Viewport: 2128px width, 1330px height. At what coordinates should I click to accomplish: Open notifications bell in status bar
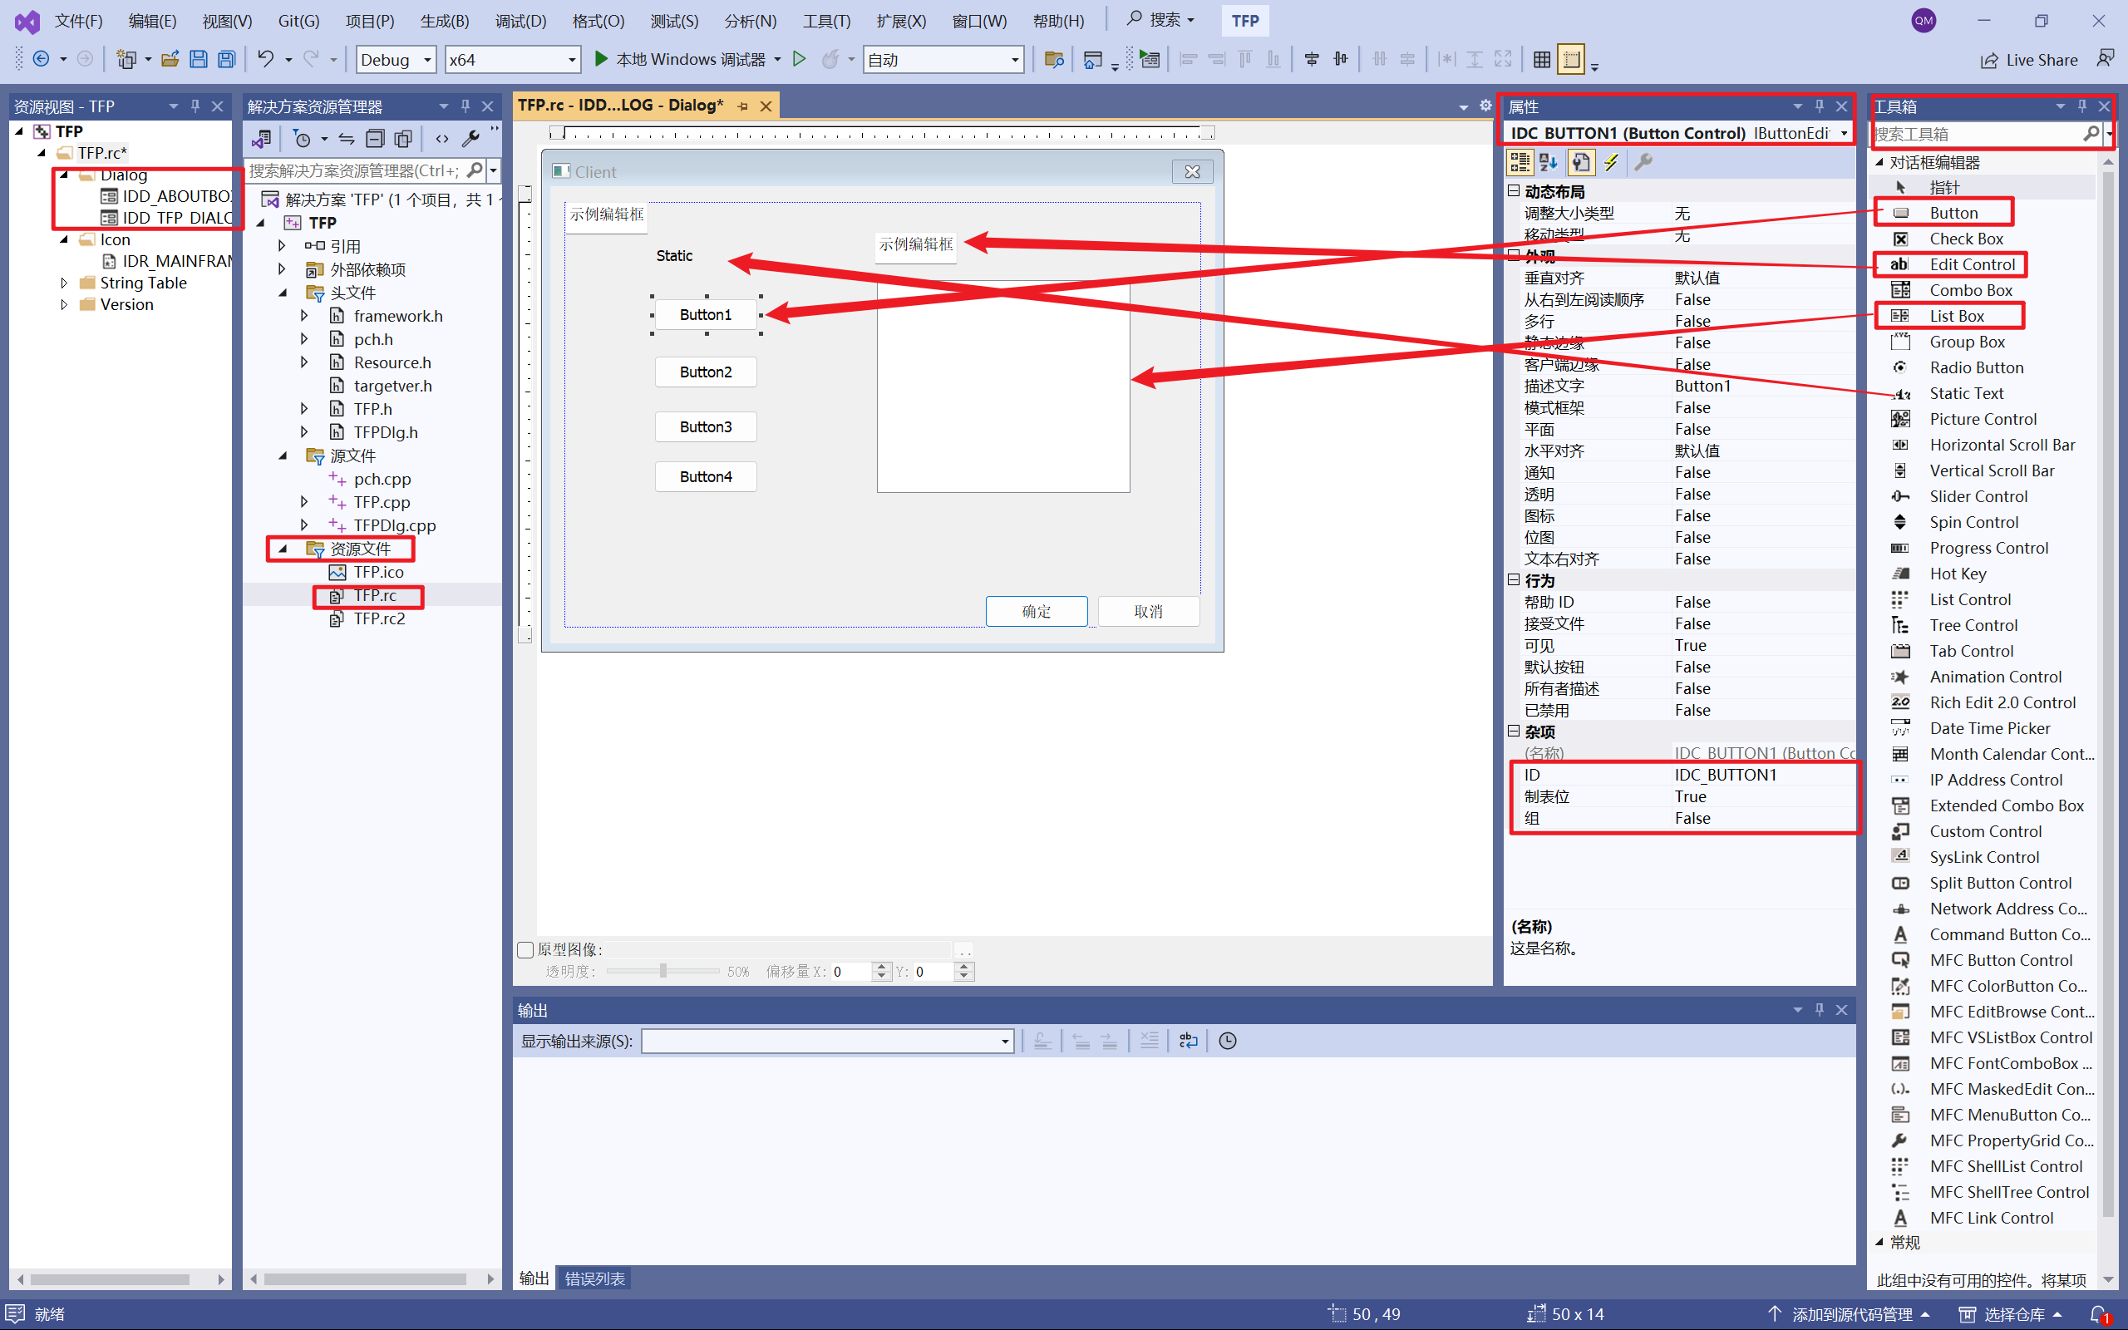coord(2099,1314)
